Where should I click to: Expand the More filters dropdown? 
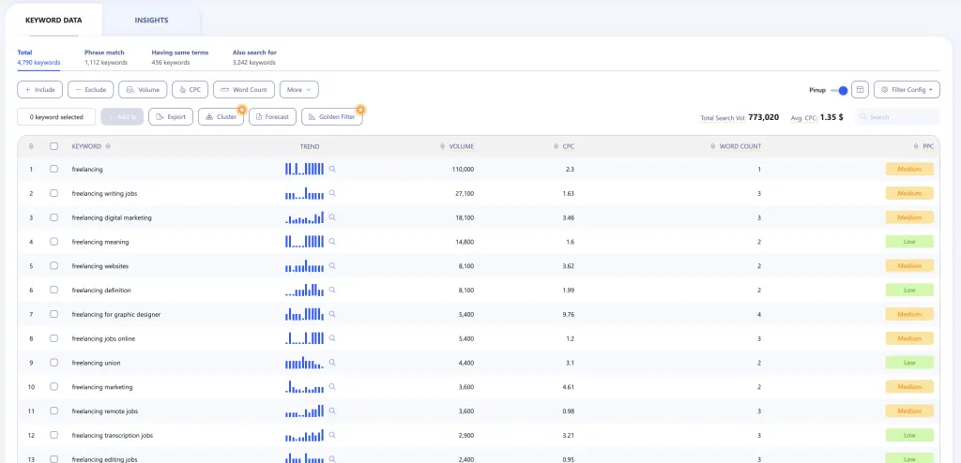coord(299,90)
